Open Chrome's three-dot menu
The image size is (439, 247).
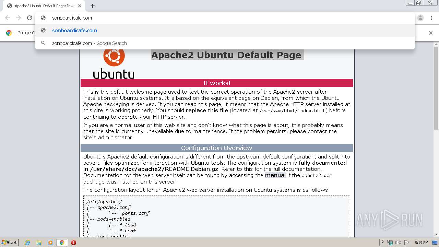431,18
